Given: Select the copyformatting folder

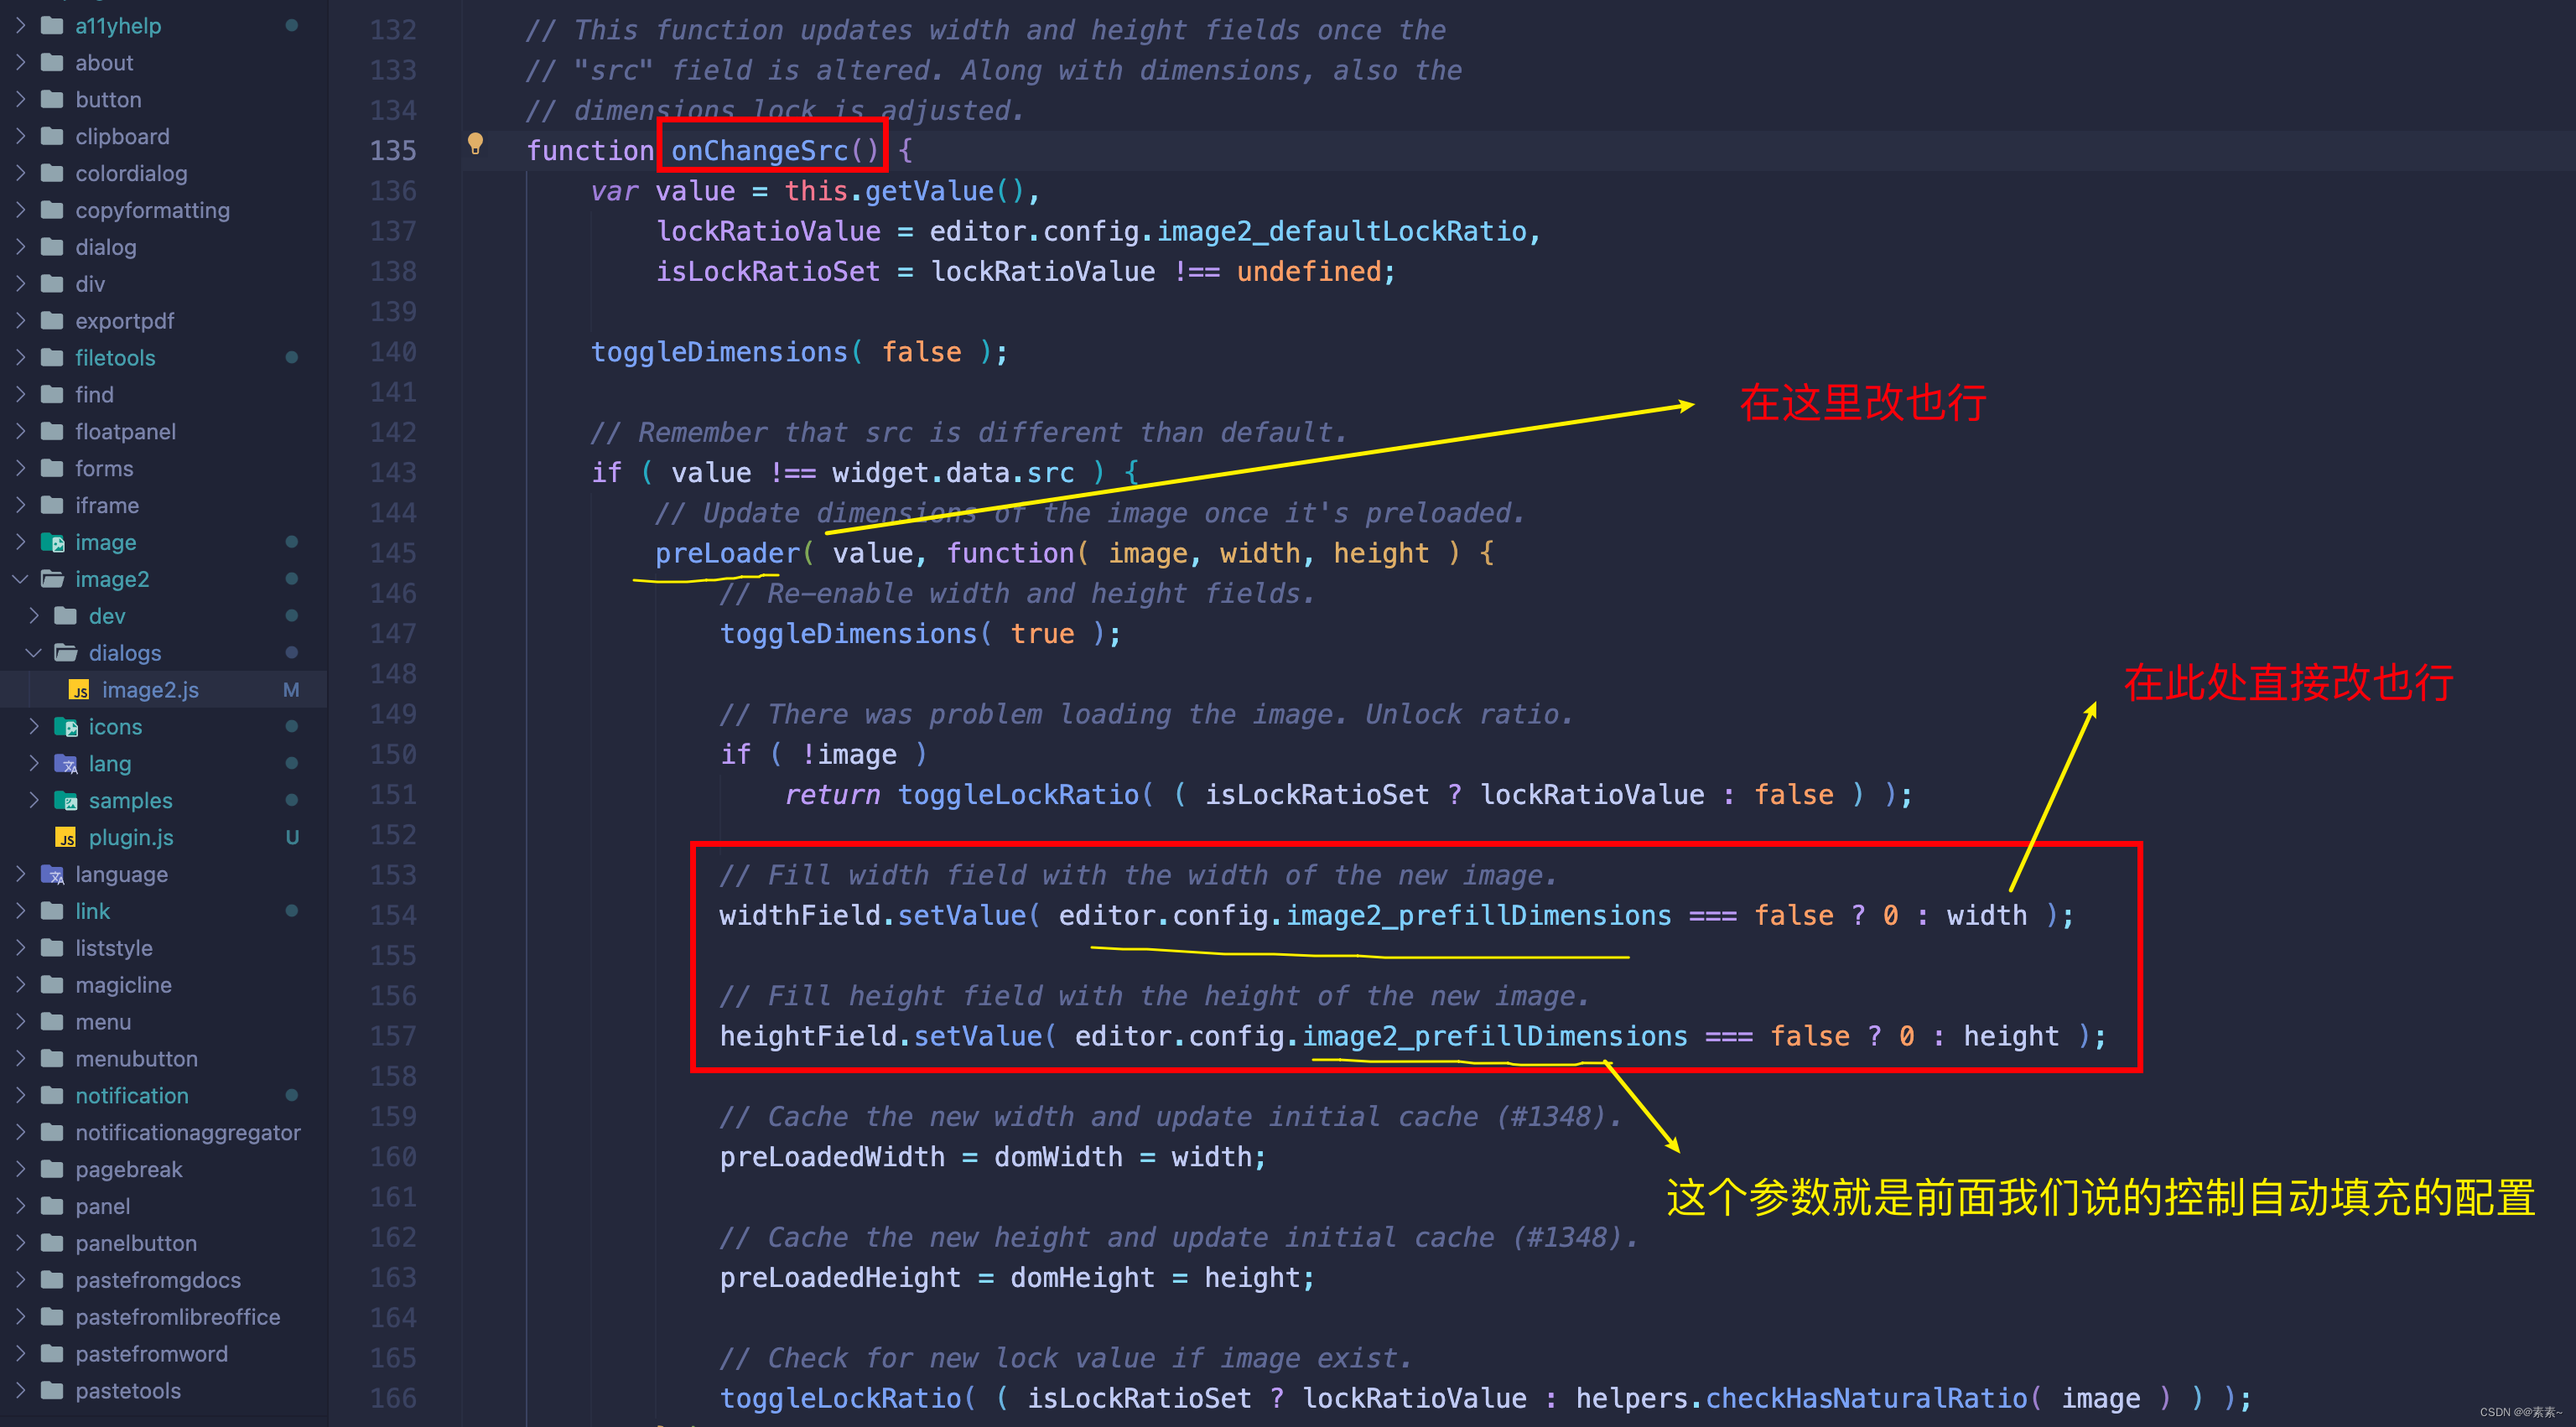Looking at the screenshot, I should tap(153, 210).
